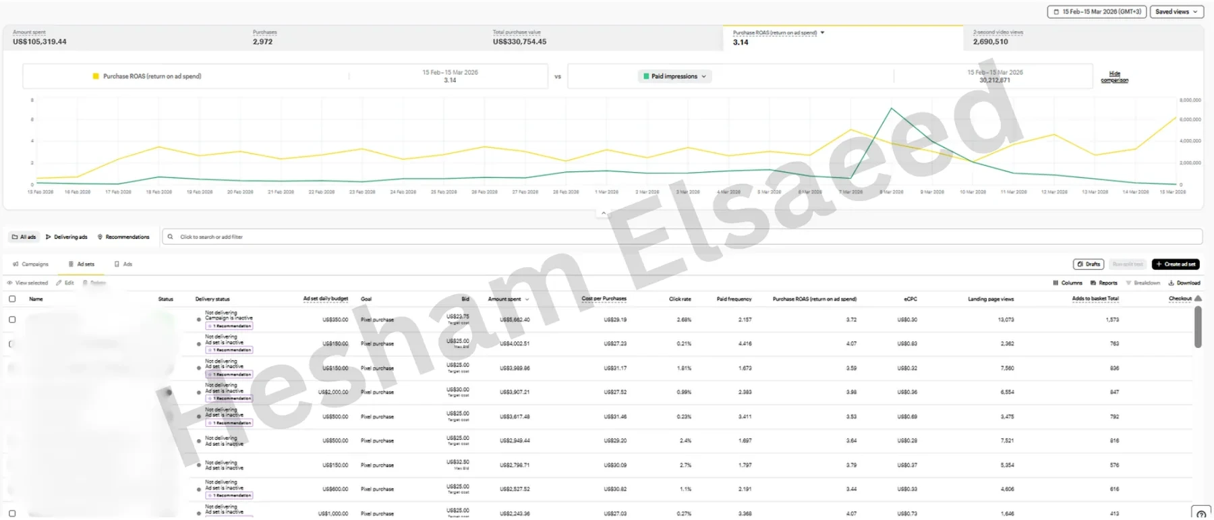Click the Create ad set button

click(1176, 264)
